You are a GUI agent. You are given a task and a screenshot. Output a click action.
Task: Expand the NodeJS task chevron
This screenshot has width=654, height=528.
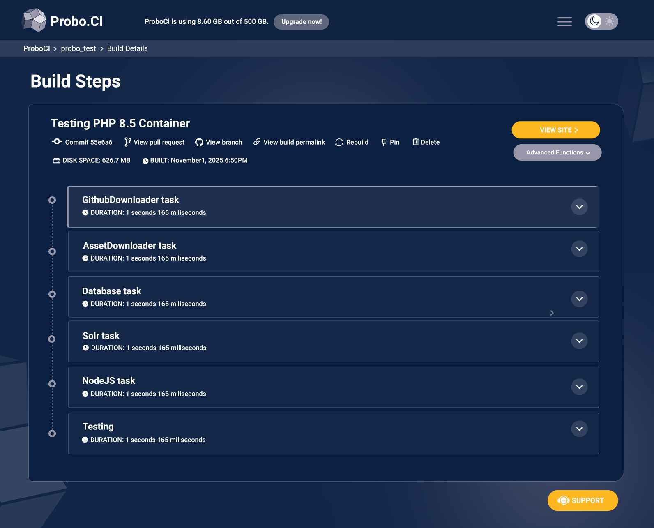click(x=579, y=387)
